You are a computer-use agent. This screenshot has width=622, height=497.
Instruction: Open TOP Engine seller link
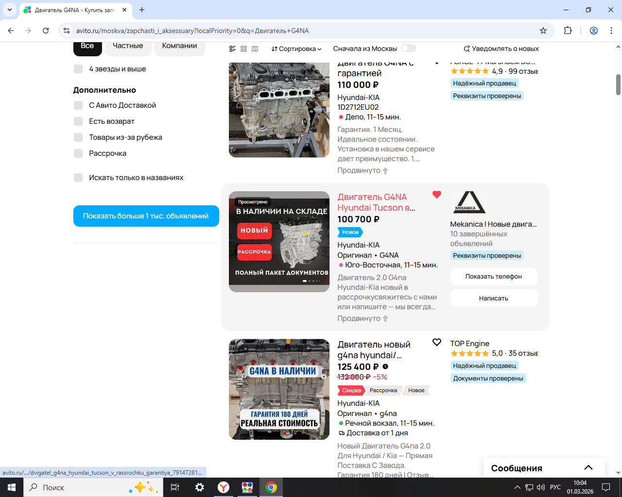point(470,344)
